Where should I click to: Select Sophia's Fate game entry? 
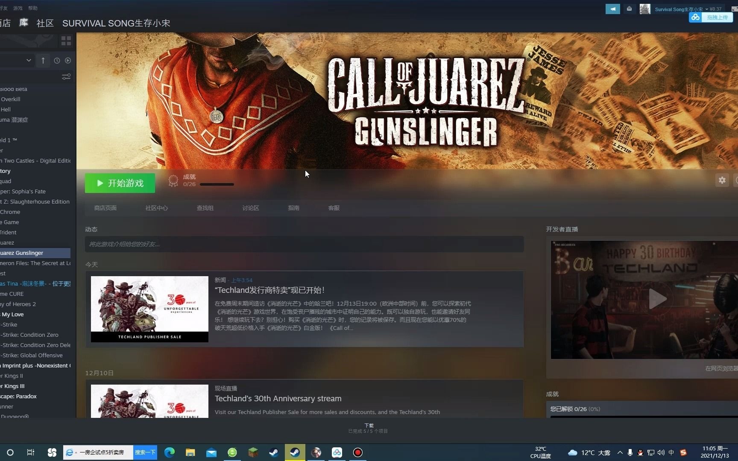pos(35,191)
